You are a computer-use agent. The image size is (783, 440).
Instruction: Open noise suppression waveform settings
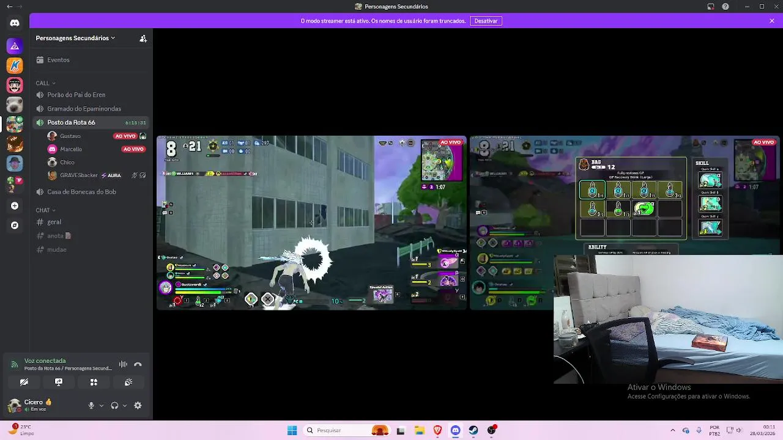pyautogui.click(x=123, y=364)
